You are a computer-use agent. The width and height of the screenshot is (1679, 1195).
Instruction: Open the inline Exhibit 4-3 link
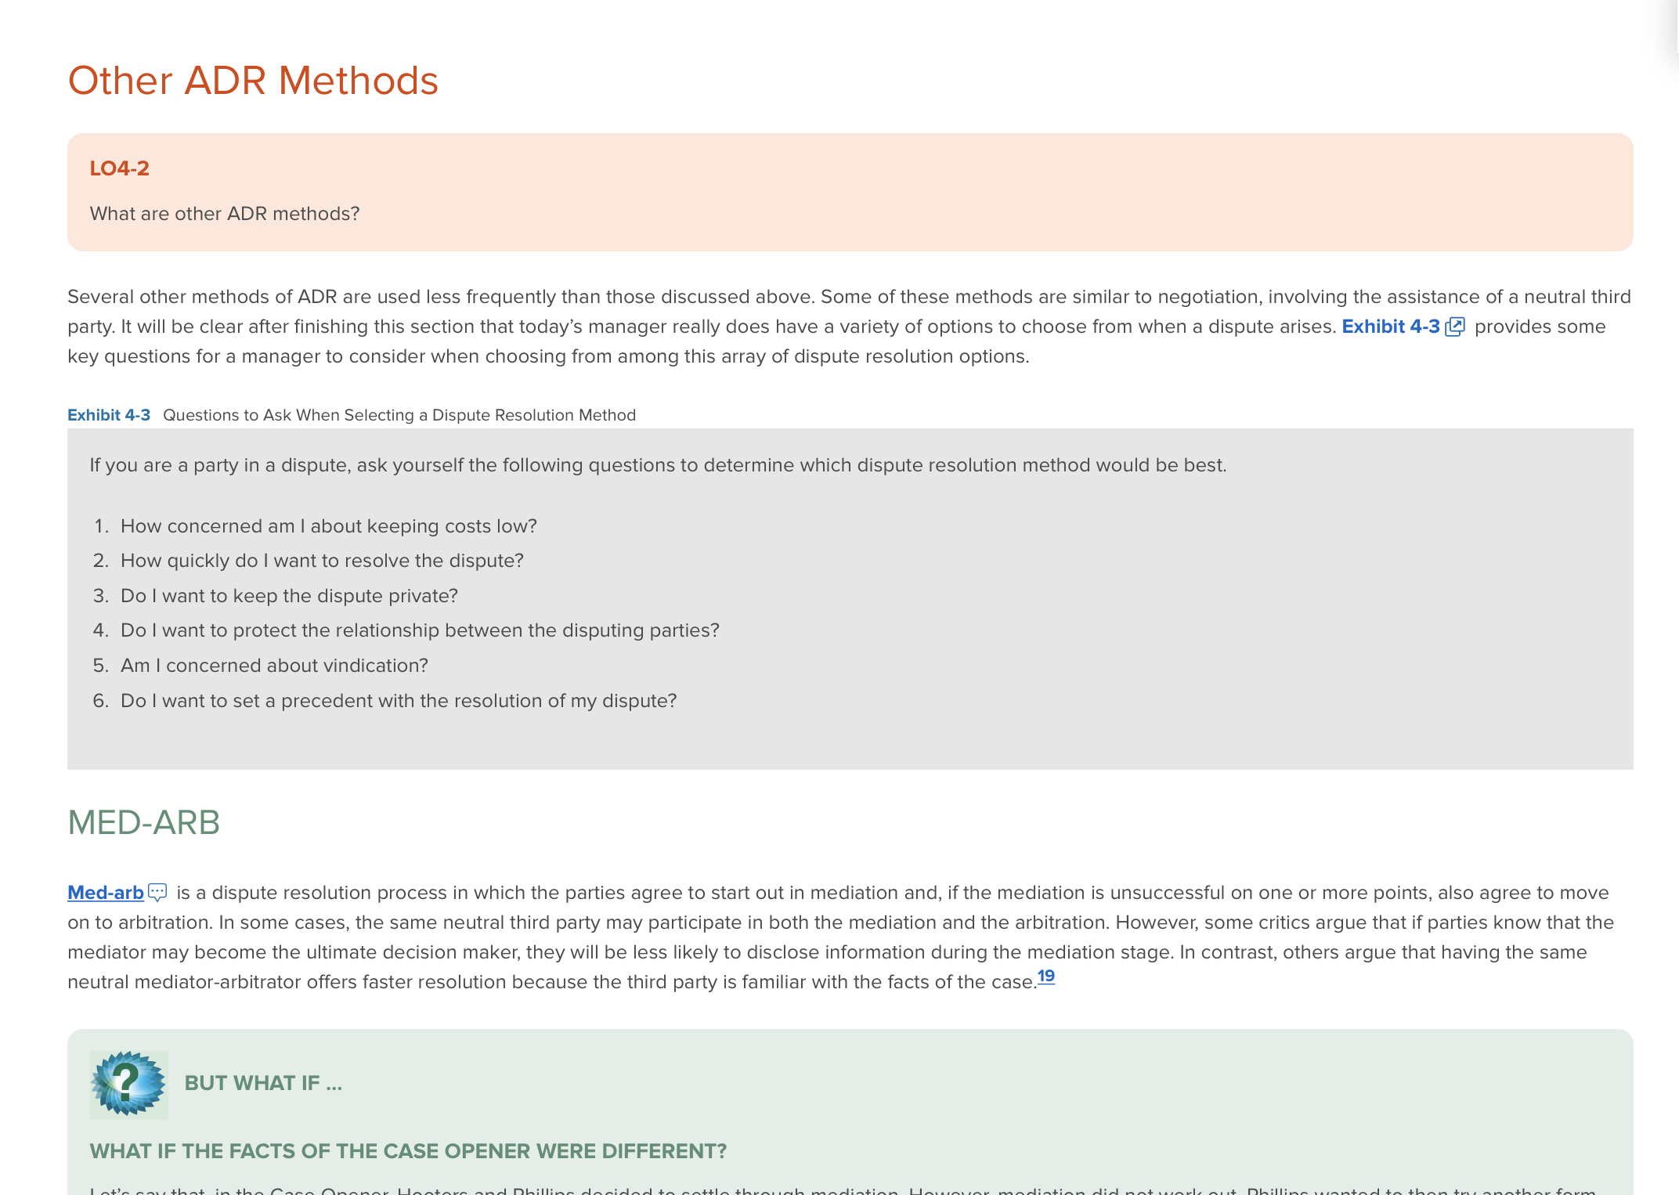(x=1391, y=327)
